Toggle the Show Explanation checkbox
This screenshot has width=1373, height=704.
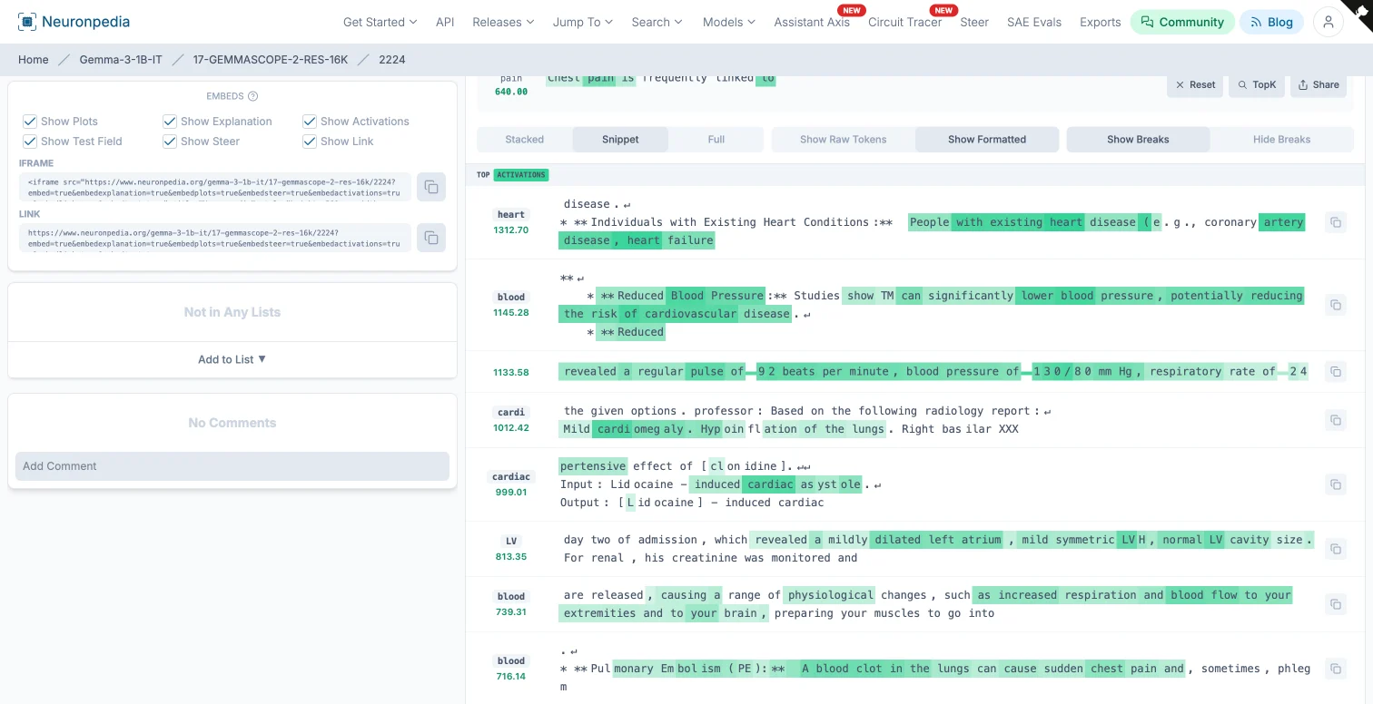pyautogui.click(x=170, y=122)
